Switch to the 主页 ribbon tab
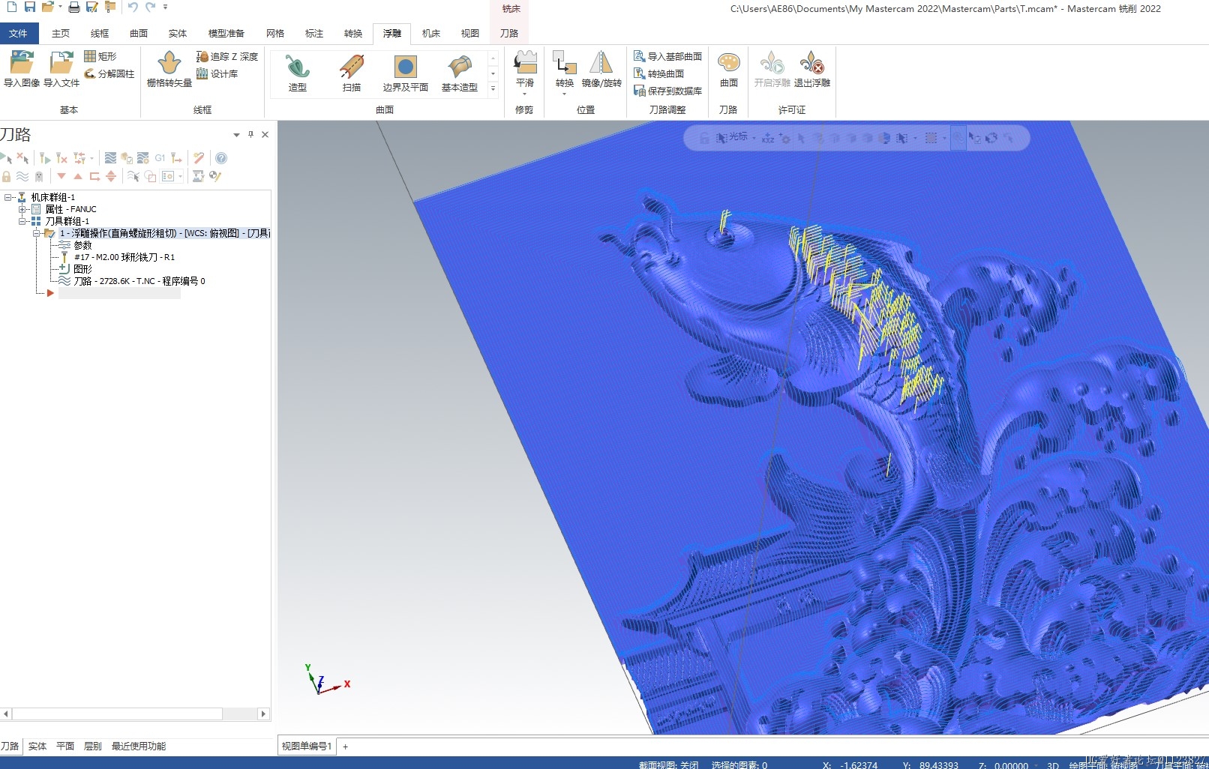The width and height of the screenshot is (1209, 769). pos(61,33)
